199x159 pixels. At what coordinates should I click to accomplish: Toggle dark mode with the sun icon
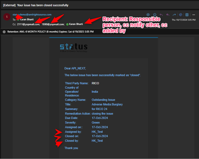pos(148,15)
